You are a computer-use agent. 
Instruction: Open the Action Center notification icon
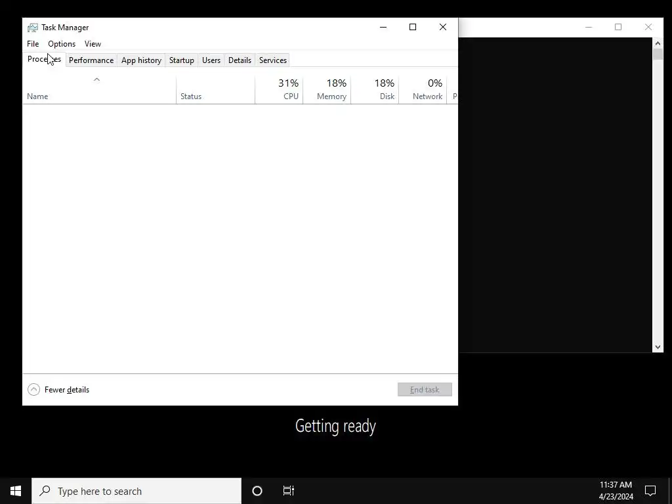click(x=650, y=491)
